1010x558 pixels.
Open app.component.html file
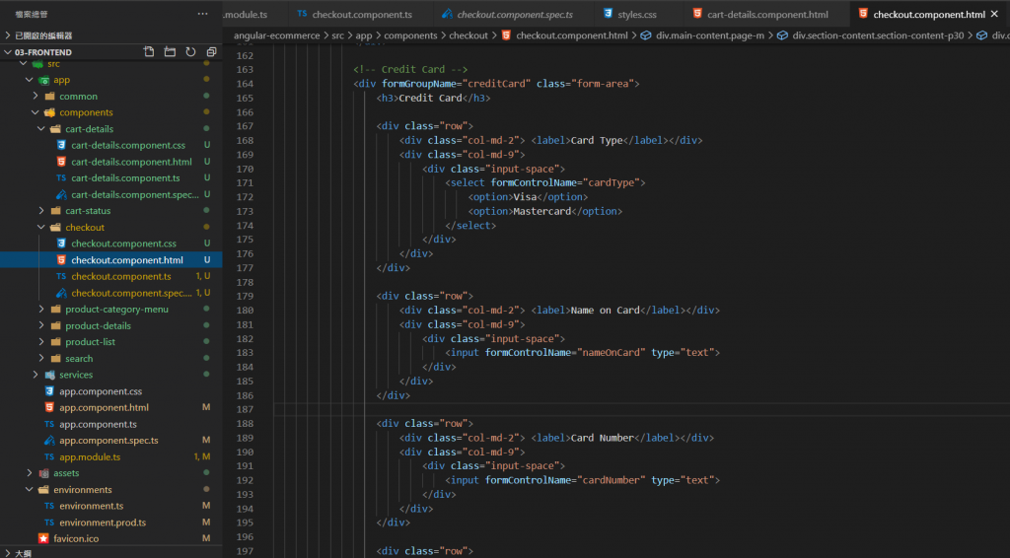point(104,407)
